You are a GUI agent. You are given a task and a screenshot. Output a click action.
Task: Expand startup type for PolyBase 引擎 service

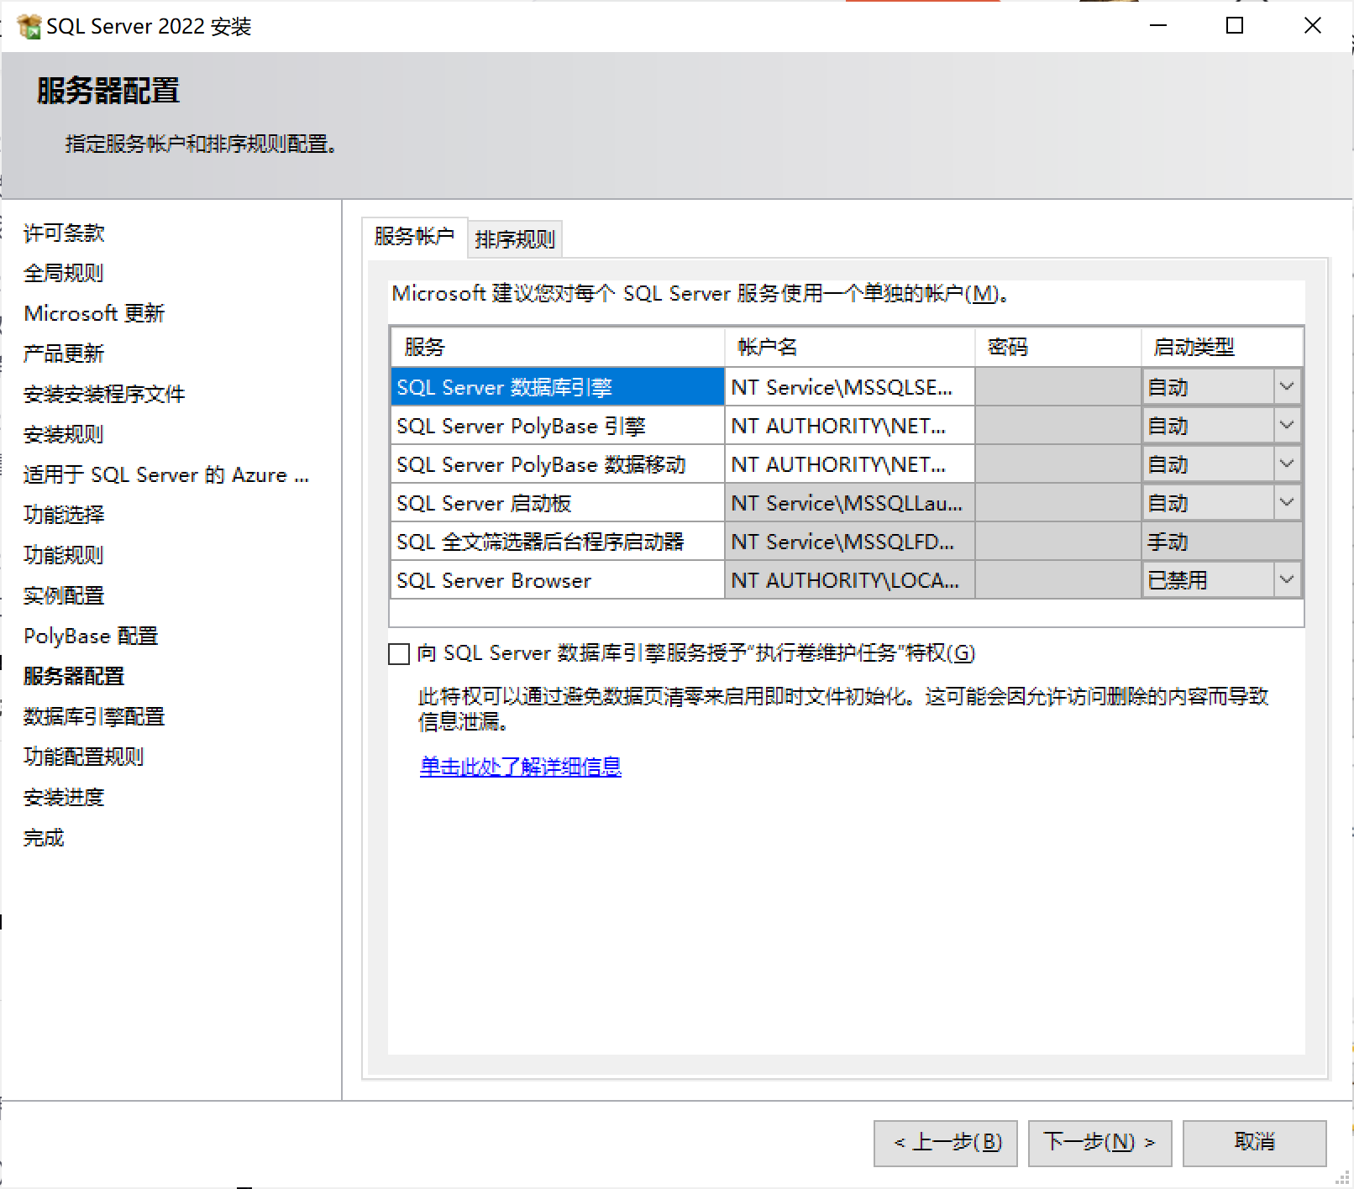pyautogui.click(x=1286, y=426)
